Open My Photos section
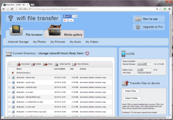This screenshot has width=173, height=120. tap(39, 42)
